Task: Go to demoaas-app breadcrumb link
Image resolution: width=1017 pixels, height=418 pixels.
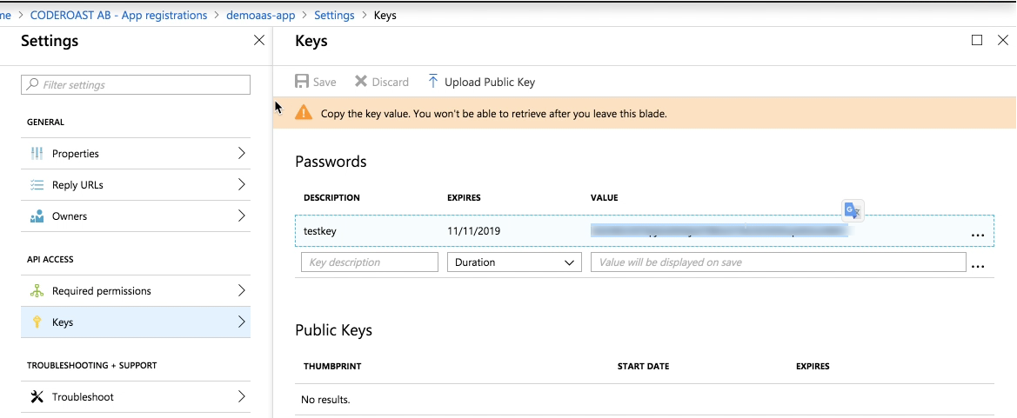Action: tap(261, 15)
